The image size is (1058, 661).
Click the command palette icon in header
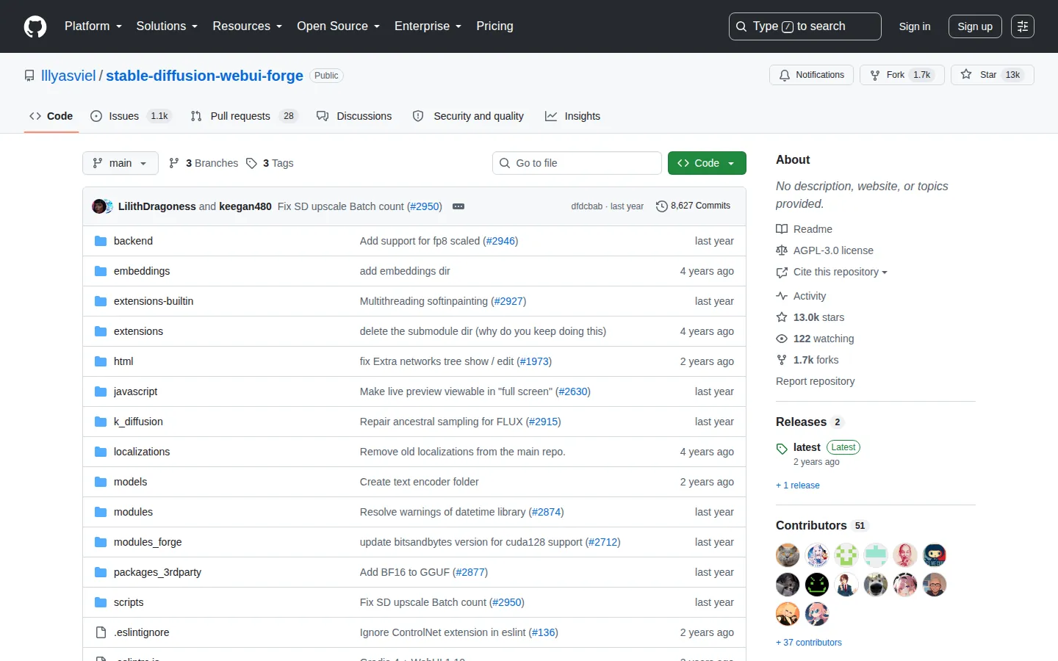pos(1022,26)
